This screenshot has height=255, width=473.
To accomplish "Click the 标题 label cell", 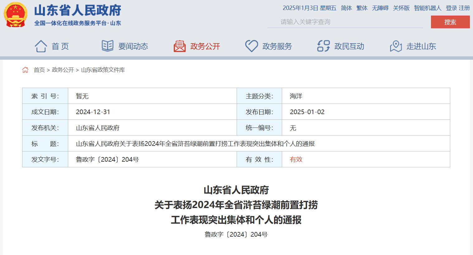I will (45, 144).
